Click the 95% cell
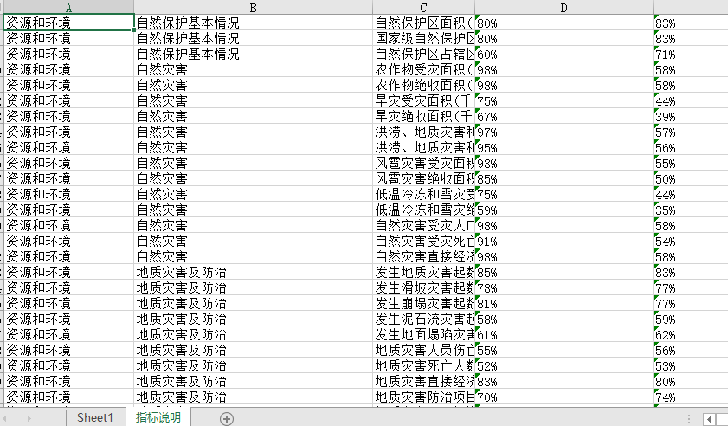The height and width of the screenshot is (426, 728). click(564, 147)
